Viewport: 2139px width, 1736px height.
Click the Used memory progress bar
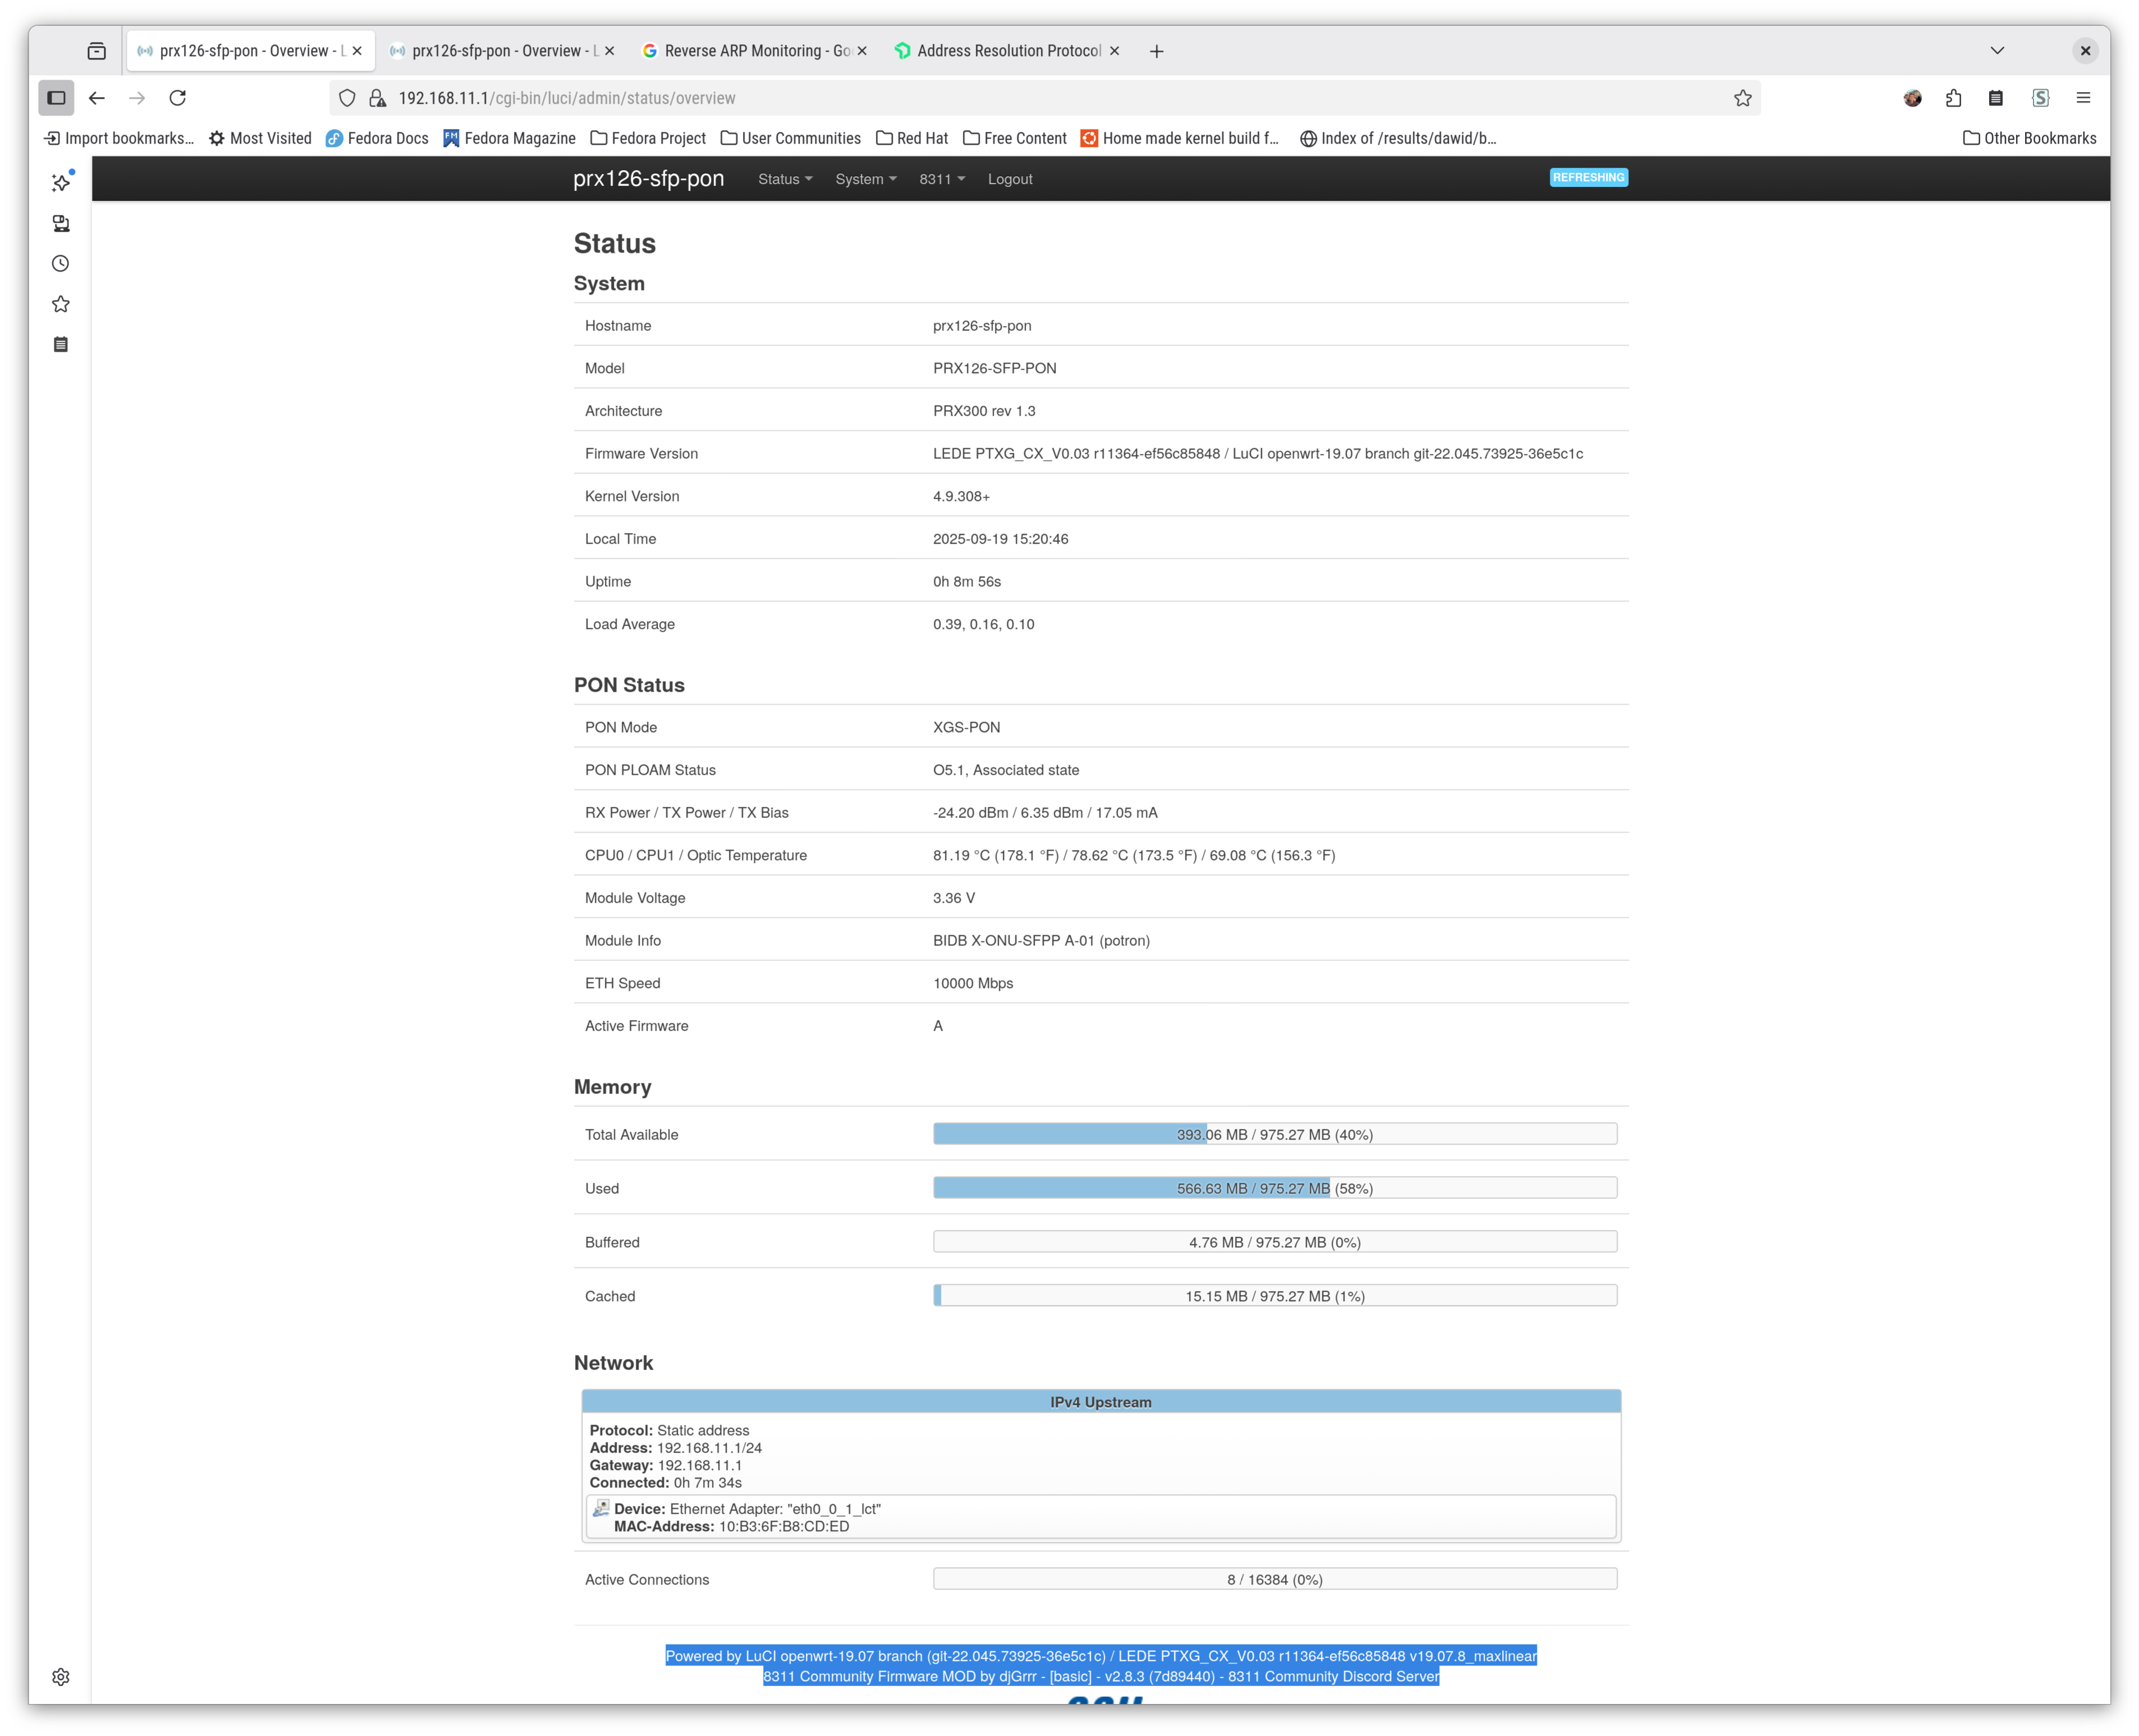1275,1188
